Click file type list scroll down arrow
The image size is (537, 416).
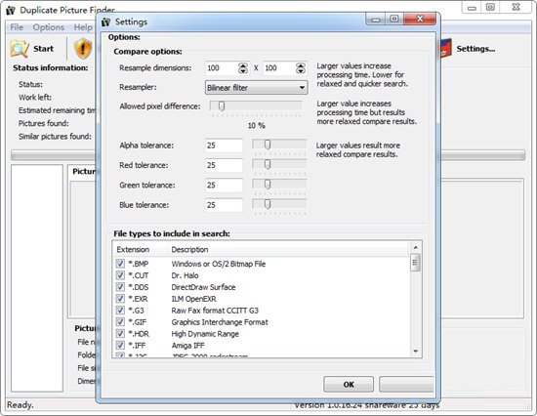click(x=415, y=352)
